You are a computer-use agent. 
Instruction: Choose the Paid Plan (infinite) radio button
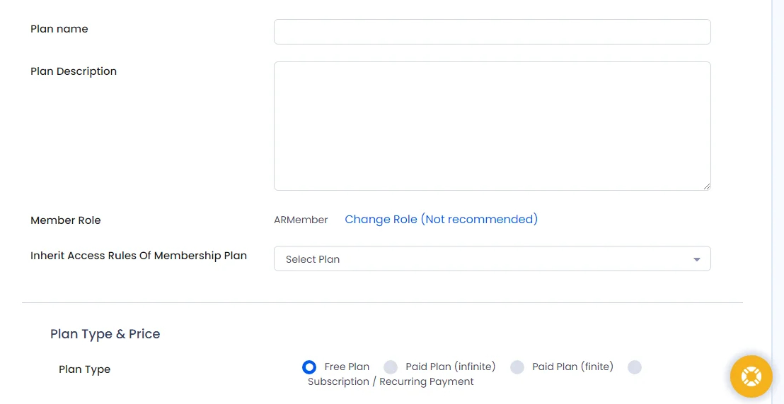tap(390, 367)
